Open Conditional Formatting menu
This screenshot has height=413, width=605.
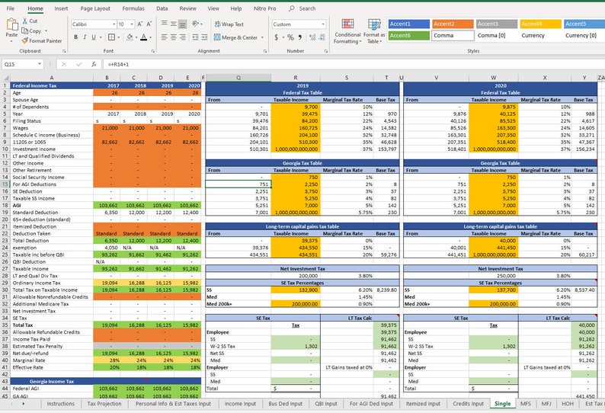[347, 31]
